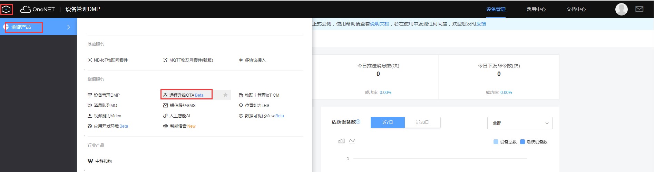Viewport: 654px width, 172px height.
Task: Open the hexagon product menu icon
Action: coord(6,9)
